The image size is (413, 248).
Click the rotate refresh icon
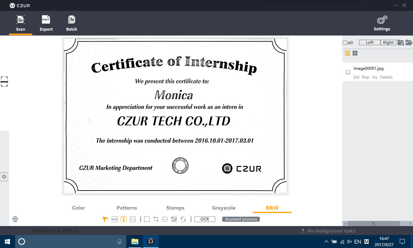click(x=183, y=219)
